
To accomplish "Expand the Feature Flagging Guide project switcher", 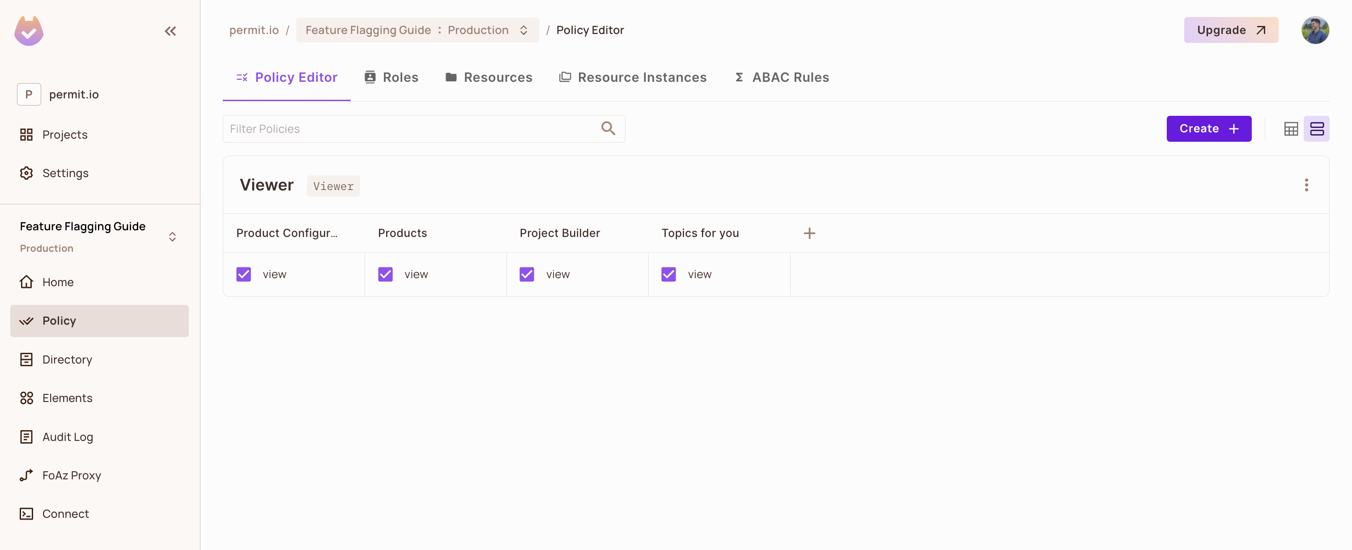I will [x=173, y=236].
